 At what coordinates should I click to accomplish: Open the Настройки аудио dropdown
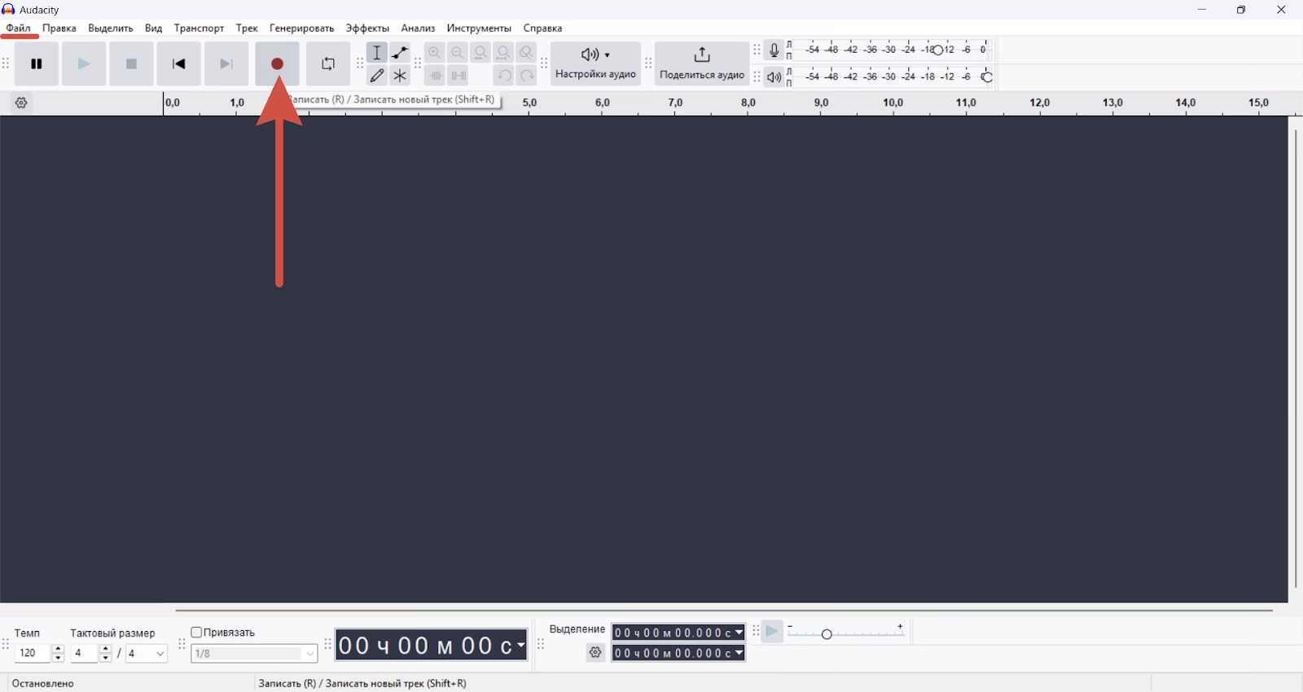(596, 64)
